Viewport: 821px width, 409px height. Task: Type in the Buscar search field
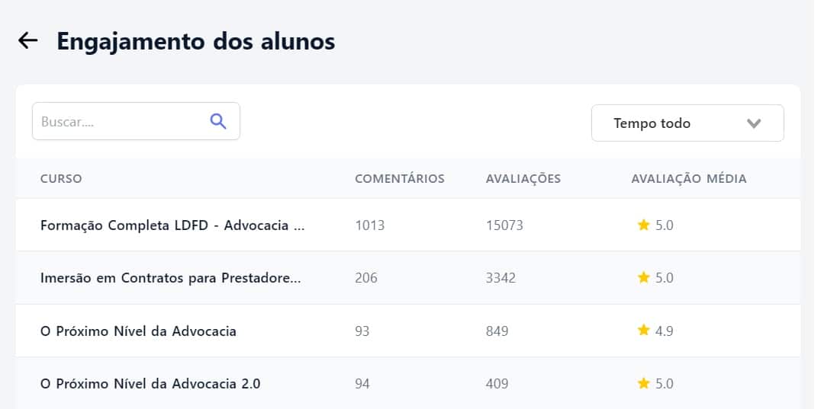(118, 121)
